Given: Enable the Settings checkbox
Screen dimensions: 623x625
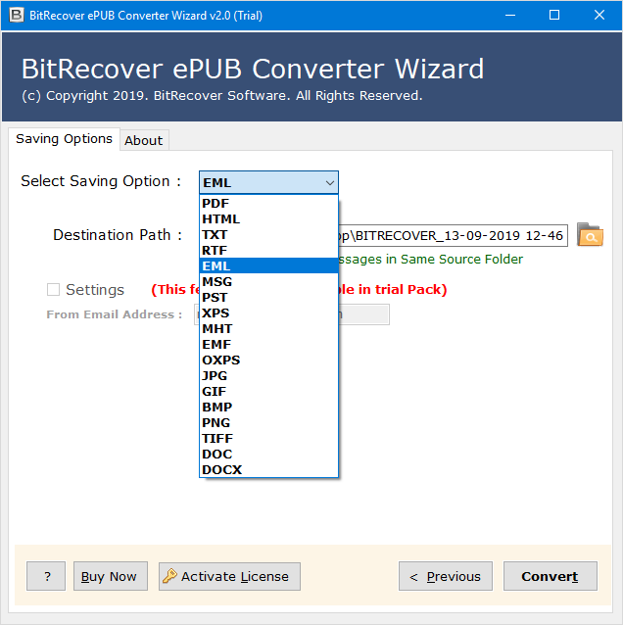Looking at the screenshot, I should pyautogui.click(x=54, y=289).
